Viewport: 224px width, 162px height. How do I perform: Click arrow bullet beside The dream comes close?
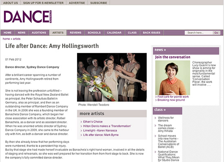click(x=155, y=125)
